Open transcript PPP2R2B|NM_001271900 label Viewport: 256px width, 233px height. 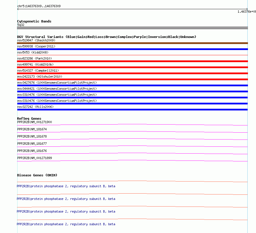(35, 122)
